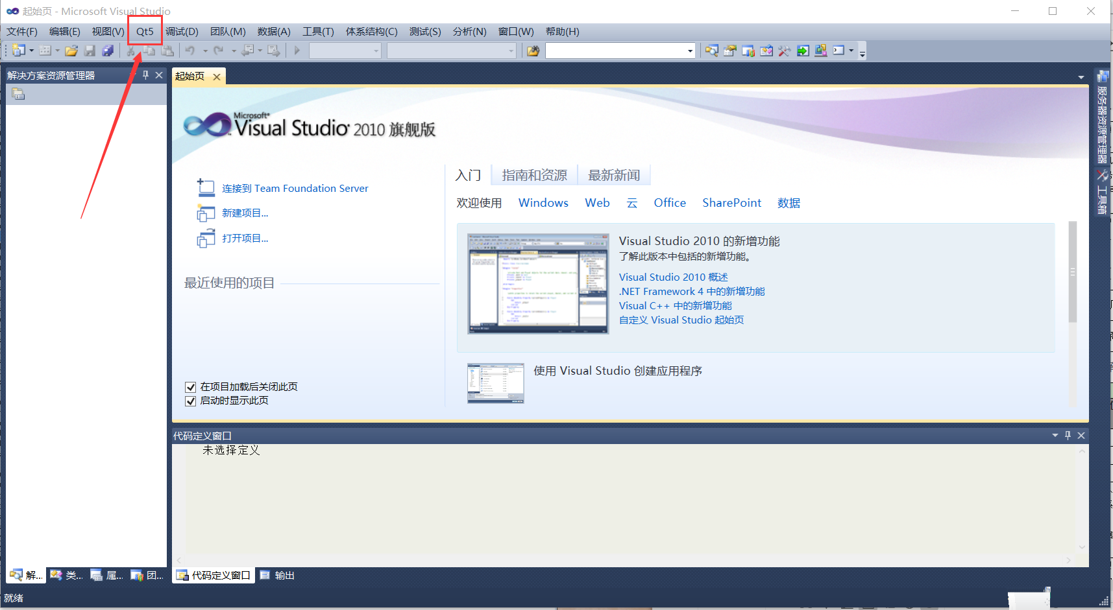Uncheck 在项目加载后关闭此页
Screen dimensions: 1113x610
coord(190,386)
